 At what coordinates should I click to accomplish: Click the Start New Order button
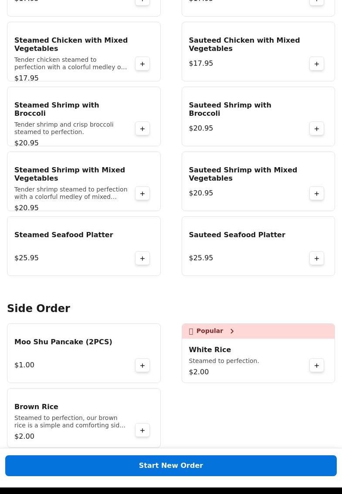tap(171, 466)
